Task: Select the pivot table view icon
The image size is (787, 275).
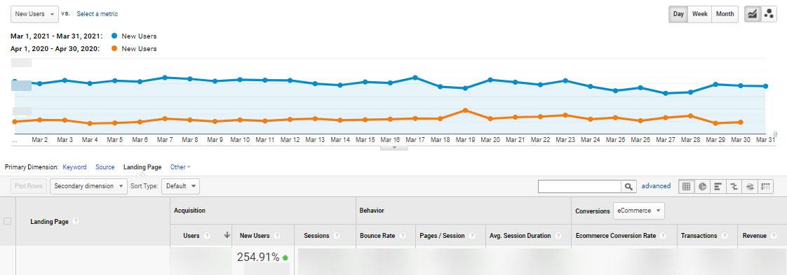Action: (x=765, y=186)
